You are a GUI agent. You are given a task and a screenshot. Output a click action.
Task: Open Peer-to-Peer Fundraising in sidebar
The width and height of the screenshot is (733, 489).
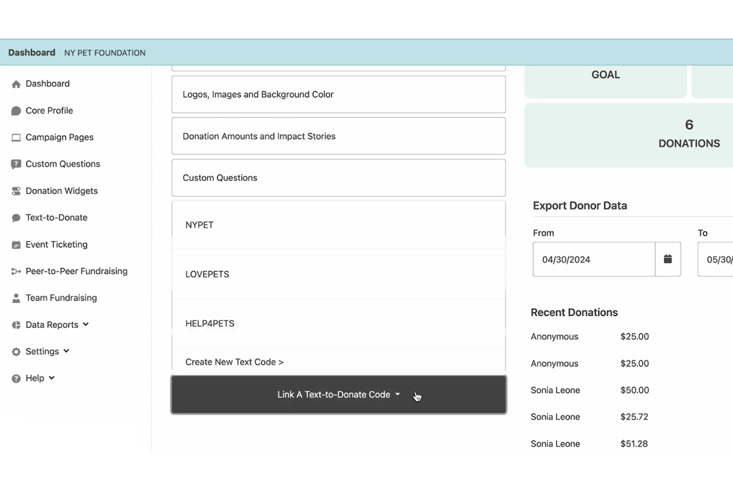[76, 271]
